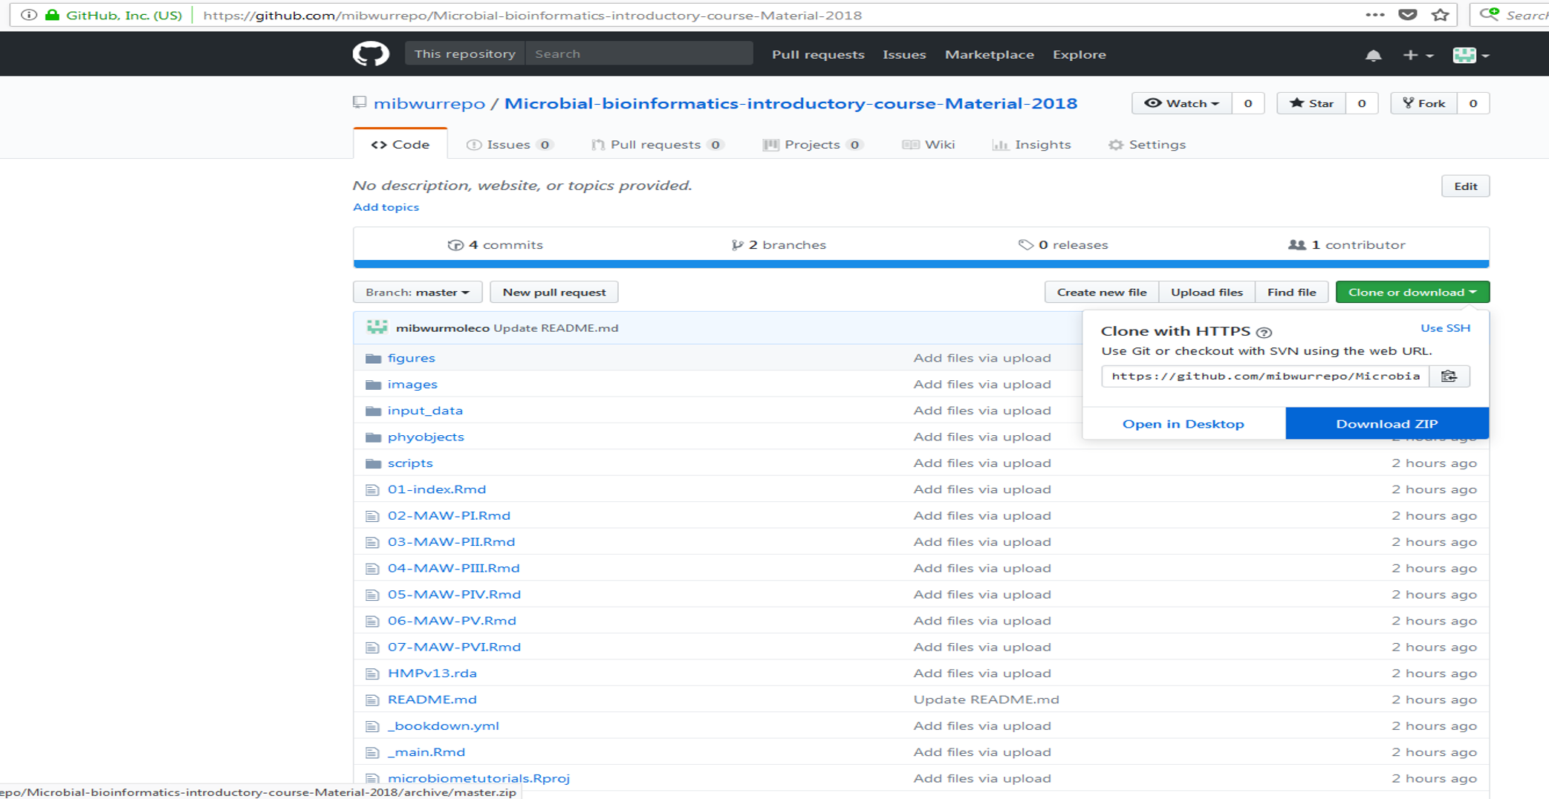Viewport: 1549px width, 799px height.
Task: Click the Firefox bookmark star icon
Action: click(1441, 15)
